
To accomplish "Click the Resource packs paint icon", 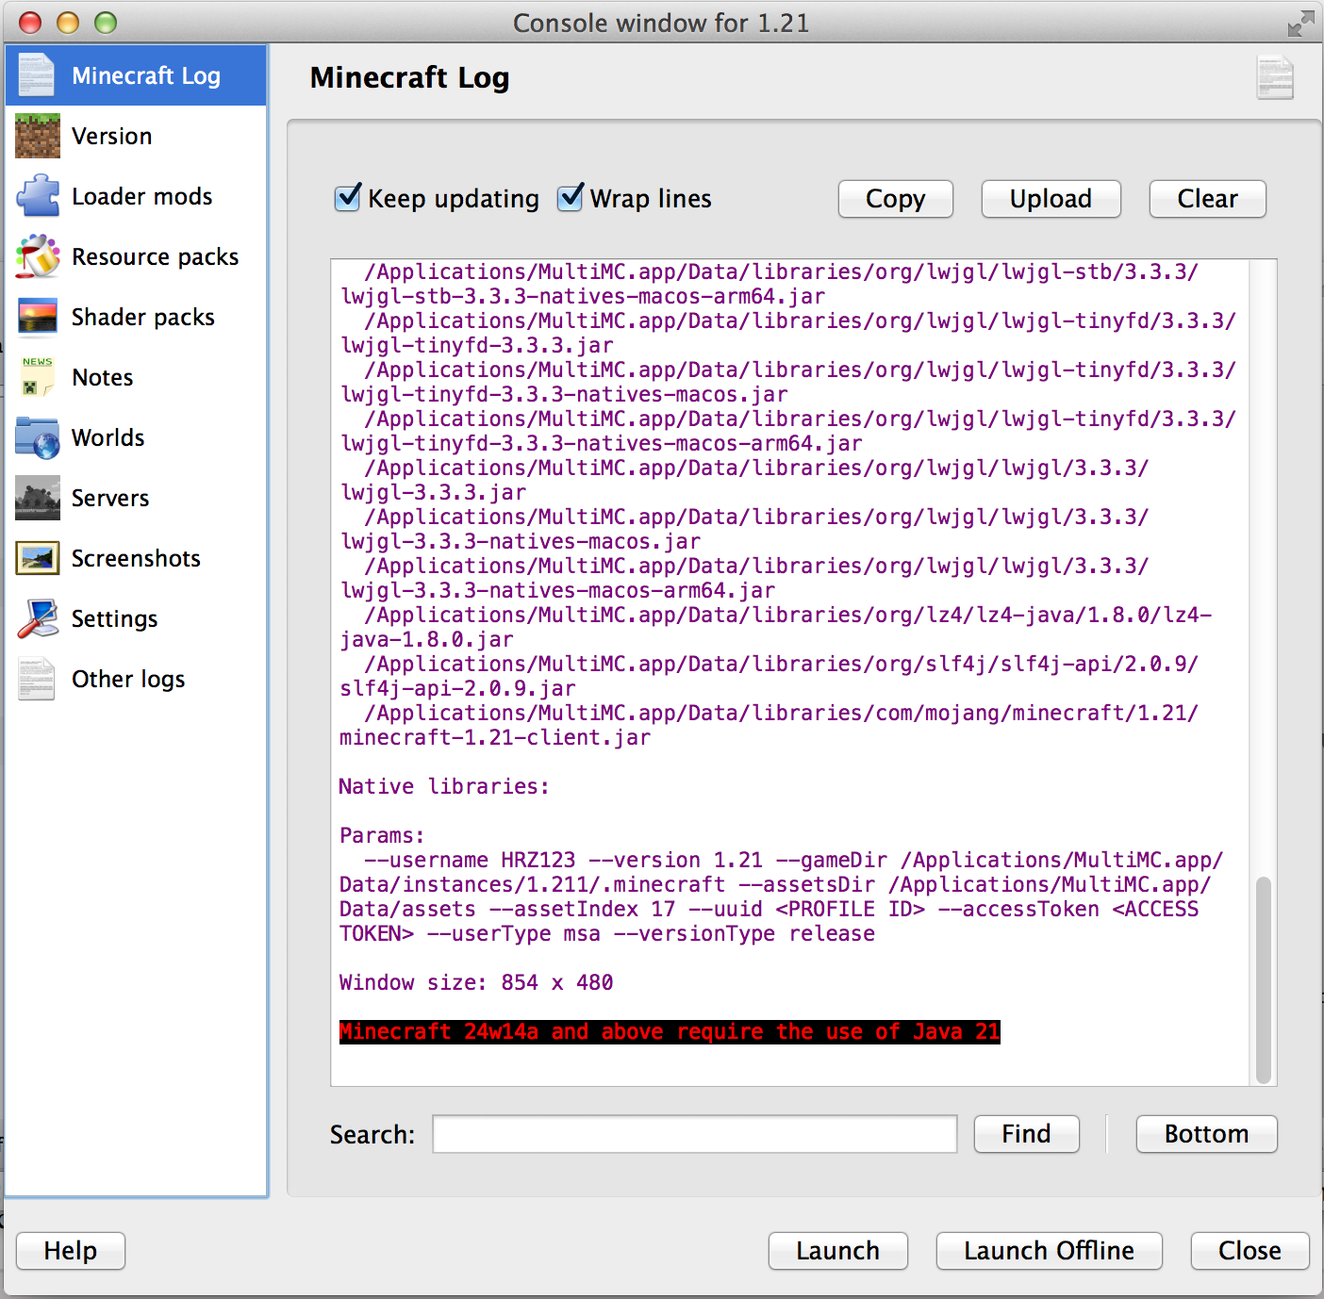I will pos(38,256).
